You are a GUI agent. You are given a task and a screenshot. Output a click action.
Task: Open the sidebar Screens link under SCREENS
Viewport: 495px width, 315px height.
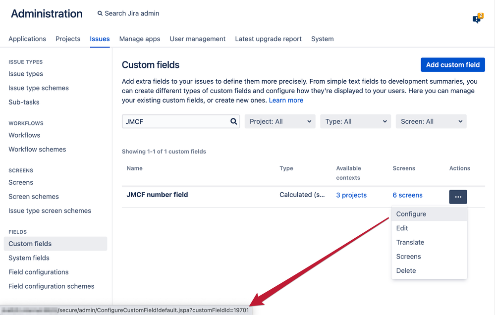pyautogui.click(x=21, y=182)
